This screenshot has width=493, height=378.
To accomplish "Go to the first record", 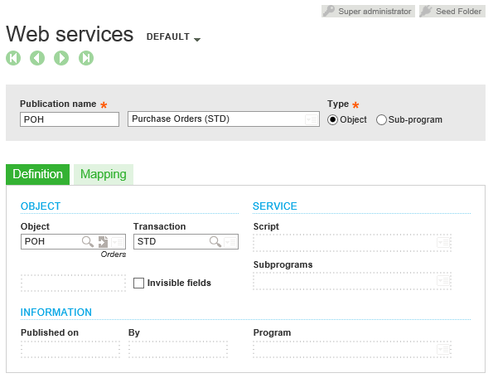I will 13,58.
